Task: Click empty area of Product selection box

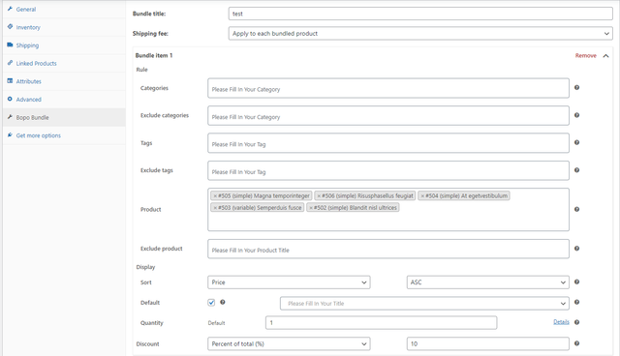Action: [x=388, y=222]
